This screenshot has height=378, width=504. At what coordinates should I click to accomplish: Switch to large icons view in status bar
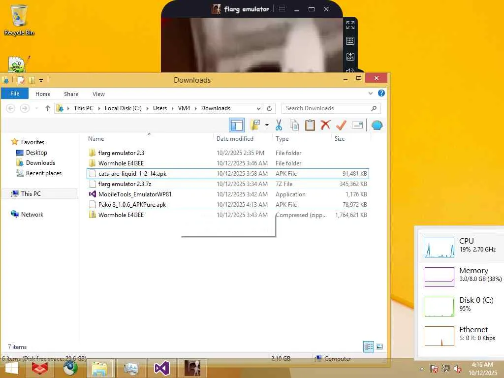click(x=379, y=346)
